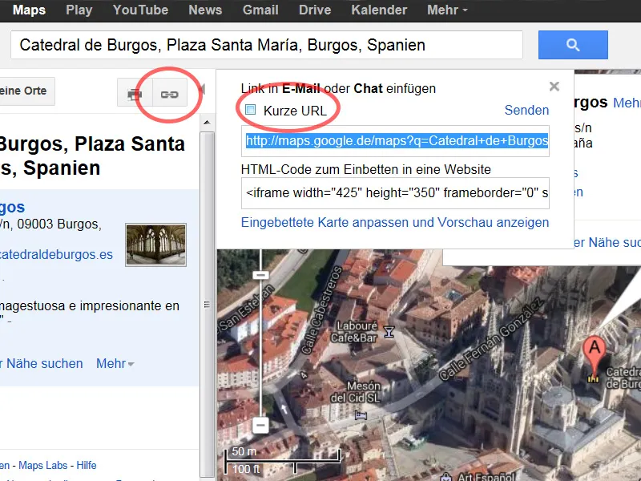Select the maps.google.de URL field
The image size is (641, 481).
pos(395,141)
